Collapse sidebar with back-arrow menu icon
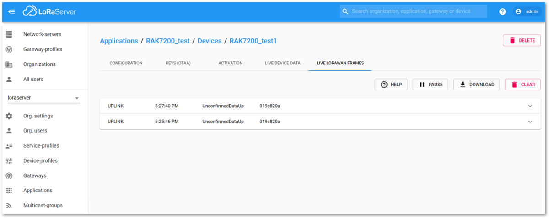Image resolution: width=549 pixels, height=218 pixels. [12, 11]
